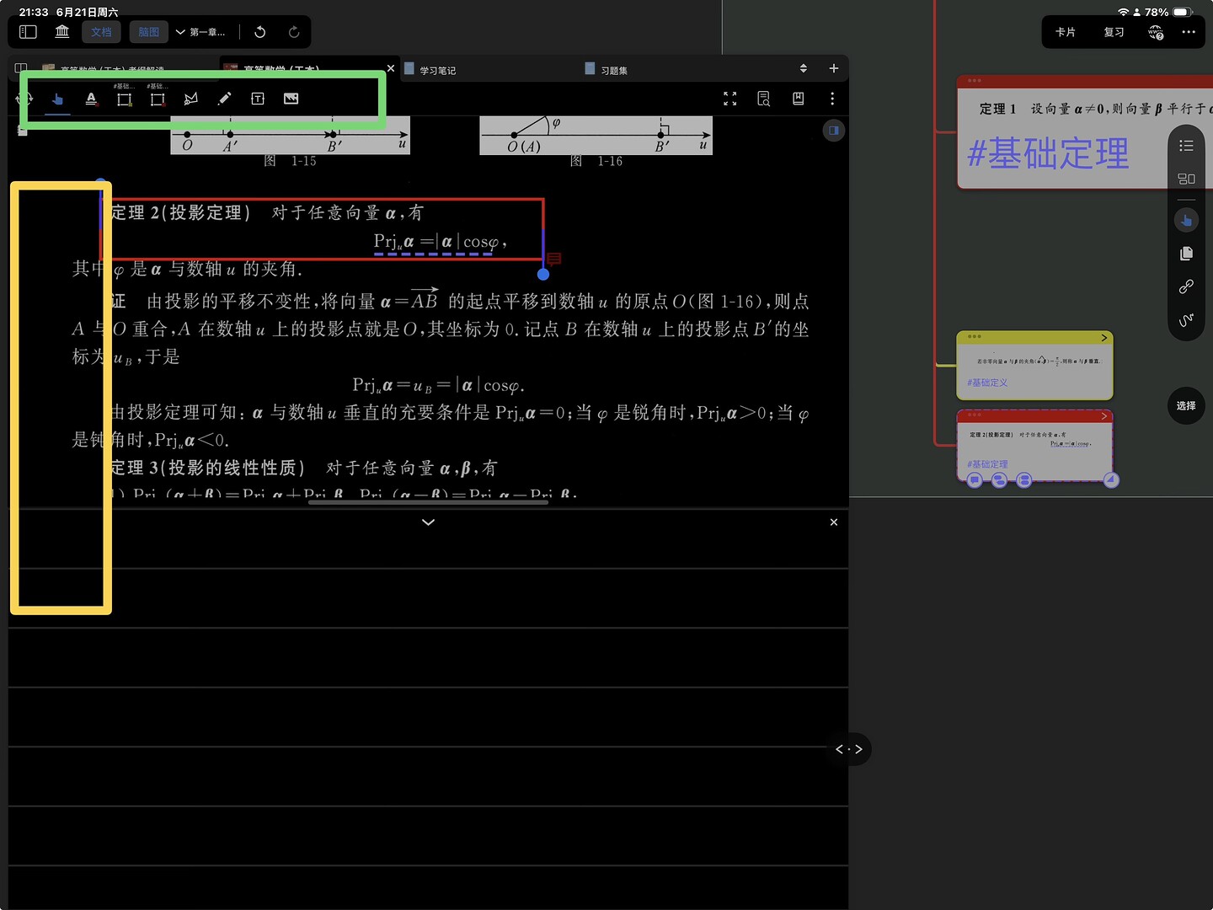Close the bottom lined notes panel

point(834,522)
